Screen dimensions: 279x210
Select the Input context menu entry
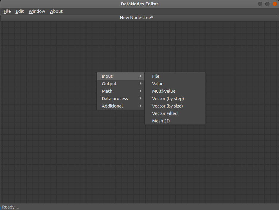pyautogui.click(x=121, y=76)
